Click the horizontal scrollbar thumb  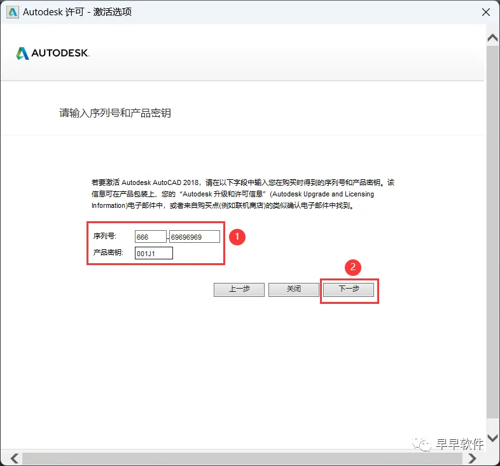[242, 458]
